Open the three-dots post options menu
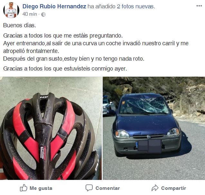Viewport: 205px width, 195px height. pos(199,6)
